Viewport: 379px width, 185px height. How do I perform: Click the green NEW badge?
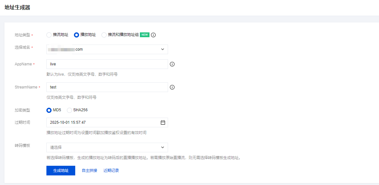(x=145, y=35)
